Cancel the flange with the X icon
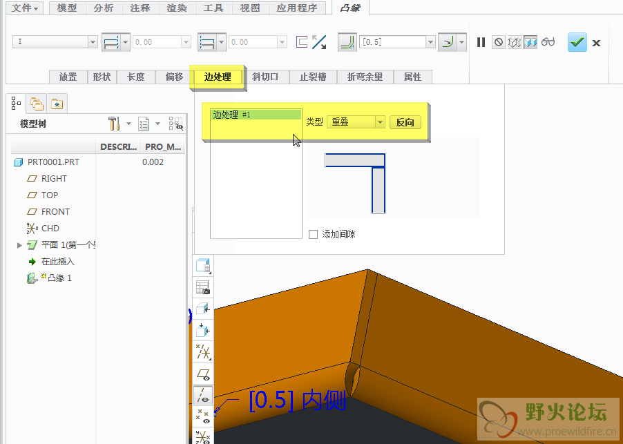Viewport: 623px width, 444px height. (596, 43)
